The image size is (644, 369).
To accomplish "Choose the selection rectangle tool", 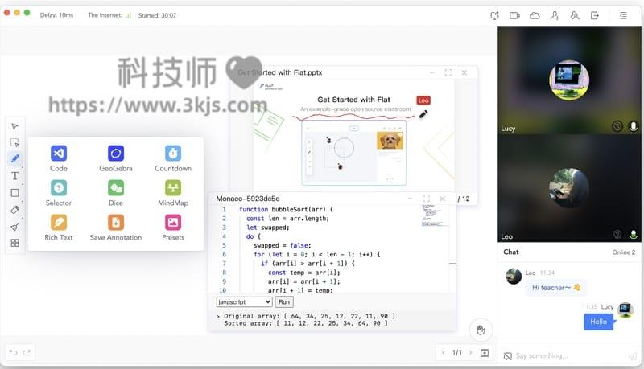I will coord(14,142).
